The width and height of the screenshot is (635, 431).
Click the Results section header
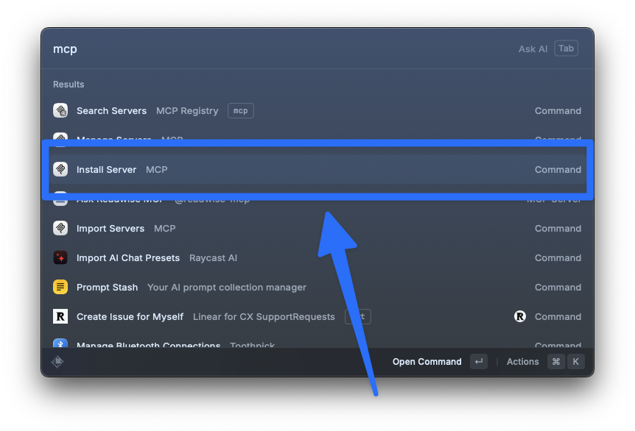[69, 84]
